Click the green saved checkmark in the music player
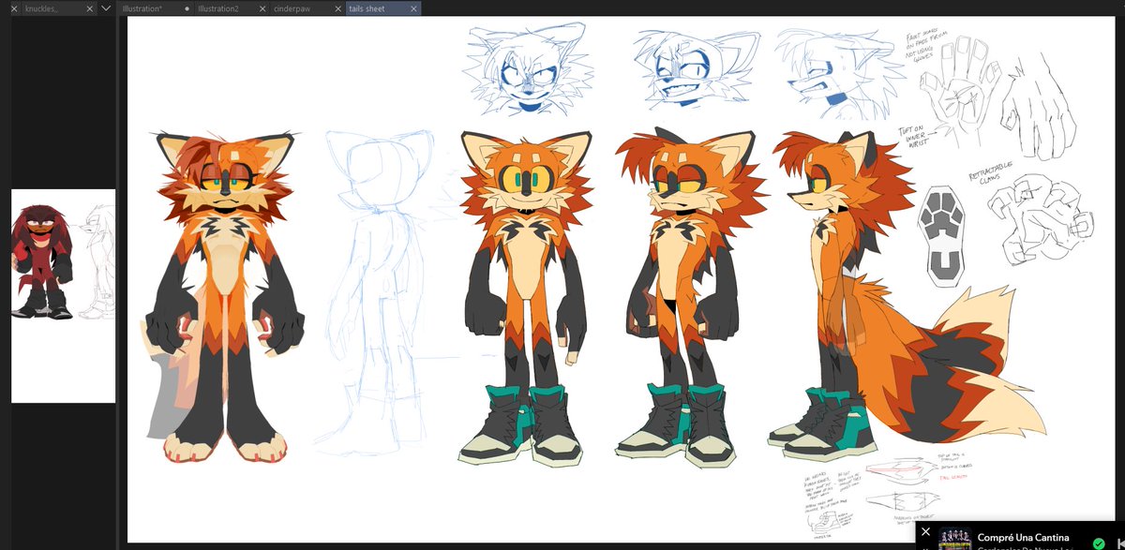This screenshot has height=550, width=1125. (1099, 543)
